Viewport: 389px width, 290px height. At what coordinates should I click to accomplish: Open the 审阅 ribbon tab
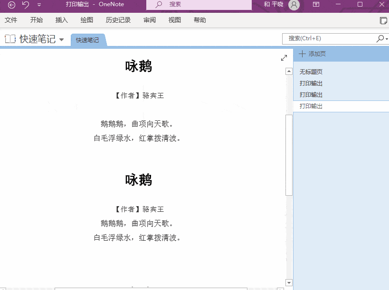coord(150,20)
